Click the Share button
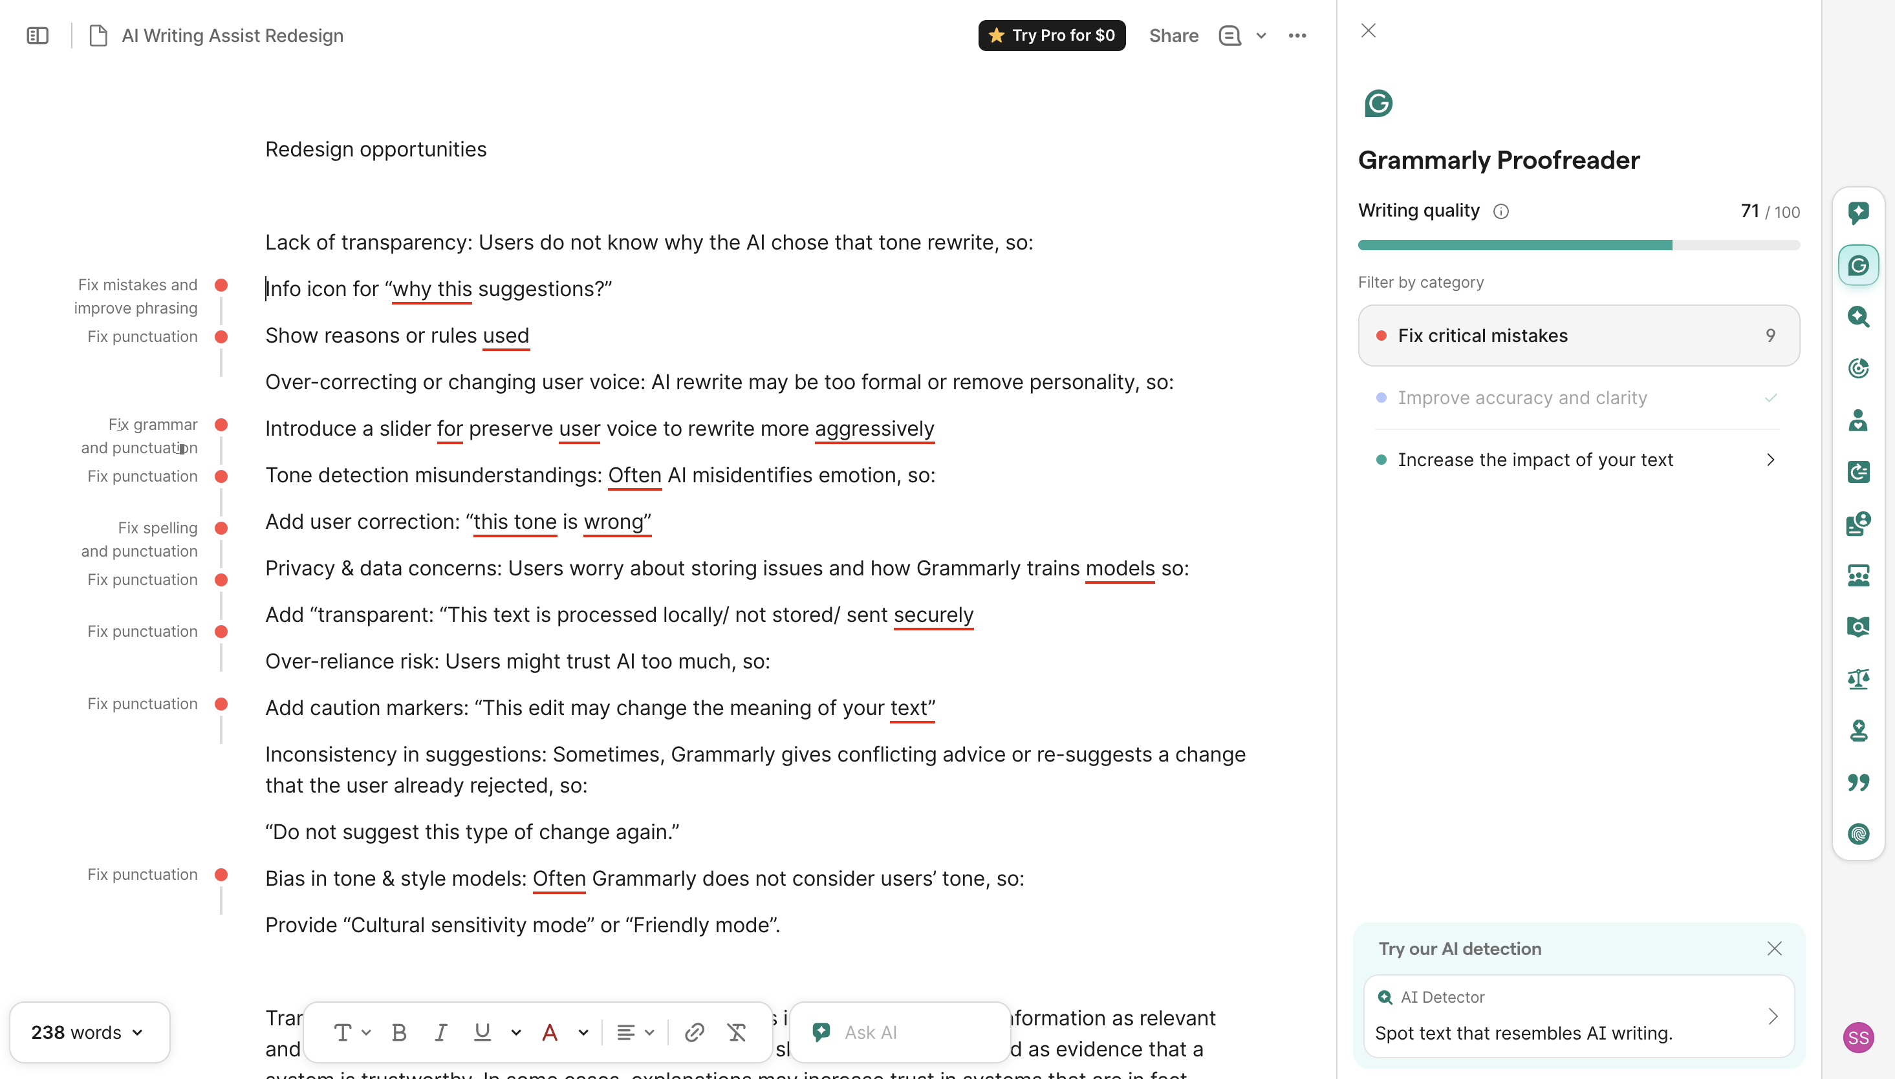This screenshot has width=1895, height=1079. click(x=1173, y=36)
